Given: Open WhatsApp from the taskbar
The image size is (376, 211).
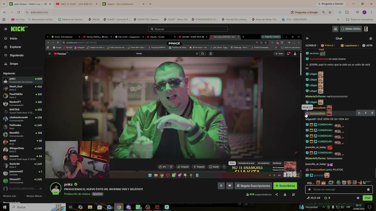Looking at the screenshot, I should point(138,207).
